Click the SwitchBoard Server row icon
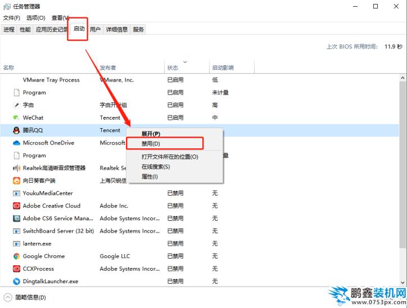 point(16,231)
